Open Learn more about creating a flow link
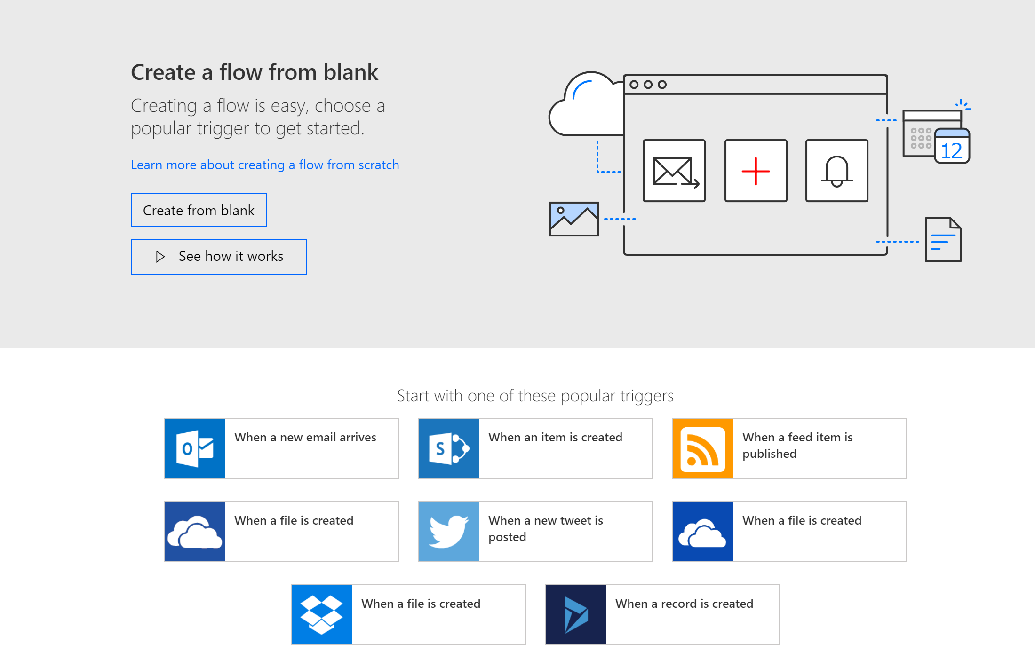The image size is (1035, 659). coord(265,165)
